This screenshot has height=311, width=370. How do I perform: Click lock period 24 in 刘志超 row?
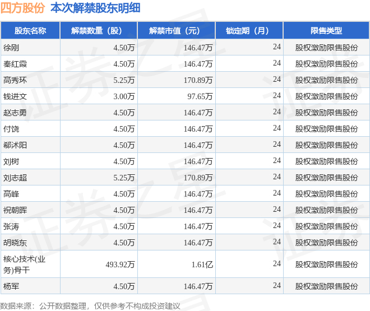[x=277, y=177]
